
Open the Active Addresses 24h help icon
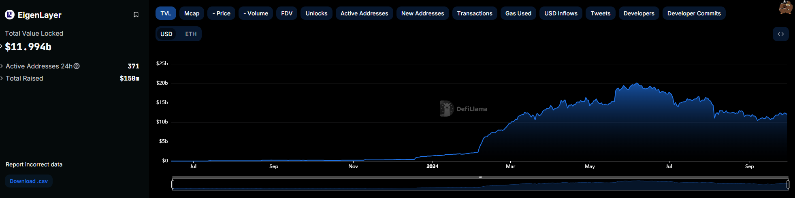(x=77, y=66)
